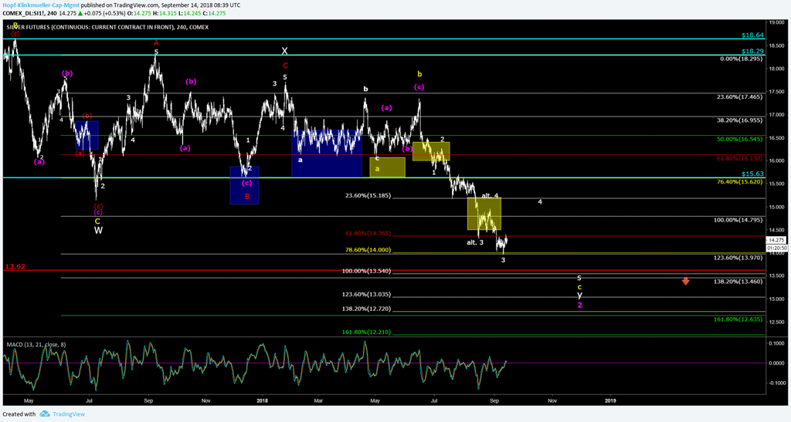Click the $15.63 price level label
The image size is (791, 422).
752,174
